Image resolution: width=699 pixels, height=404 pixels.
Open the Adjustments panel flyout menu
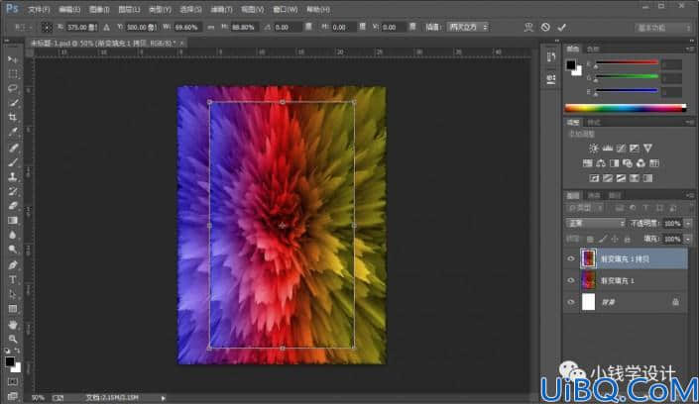690,122
